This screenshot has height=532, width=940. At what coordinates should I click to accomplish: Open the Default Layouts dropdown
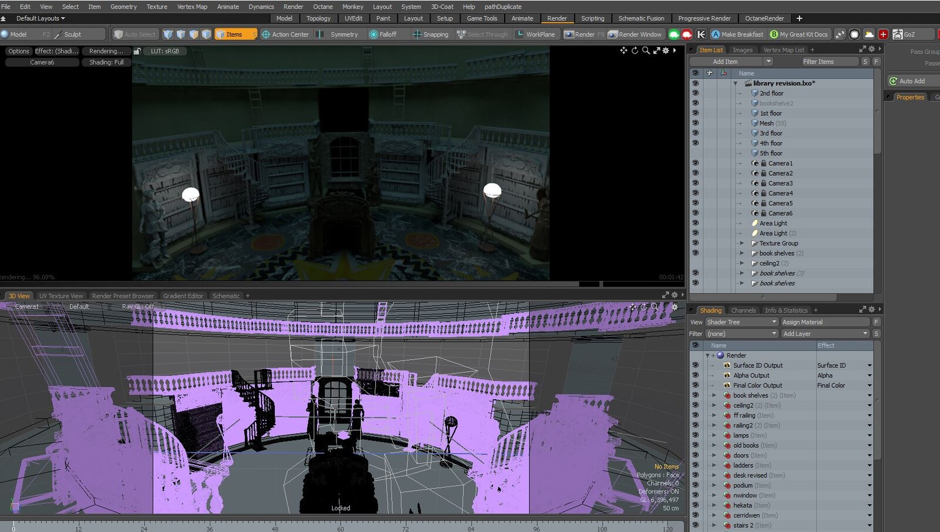click(x=41, y=18)
